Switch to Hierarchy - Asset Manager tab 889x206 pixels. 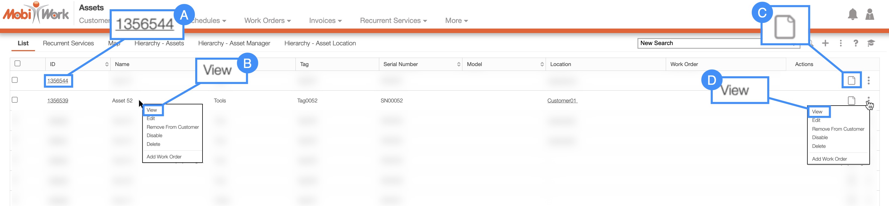(x=234, y=43)
